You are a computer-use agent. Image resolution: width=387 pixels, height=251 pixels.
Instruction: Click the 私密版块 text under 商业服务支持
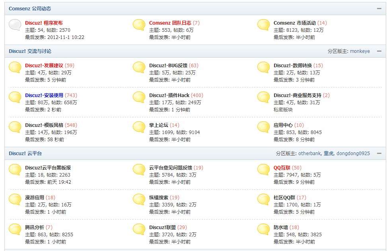[x=283, y=109]
